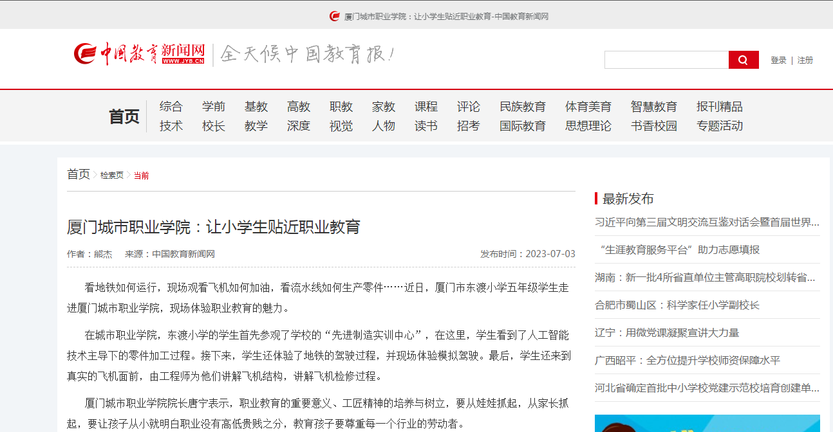This screenshot has height=432, width=833.
Task: Open the 教学 section
Action: (256, 126)
